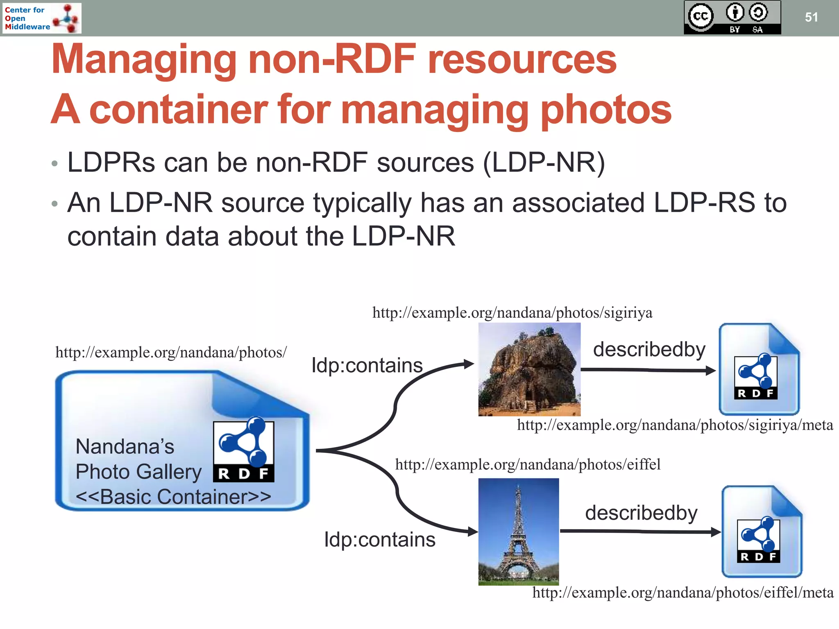Click the title line 'Managing non-RDF resources'
Image resolution: width=839 pixels, height=629 pixels.
coord(334,60)
